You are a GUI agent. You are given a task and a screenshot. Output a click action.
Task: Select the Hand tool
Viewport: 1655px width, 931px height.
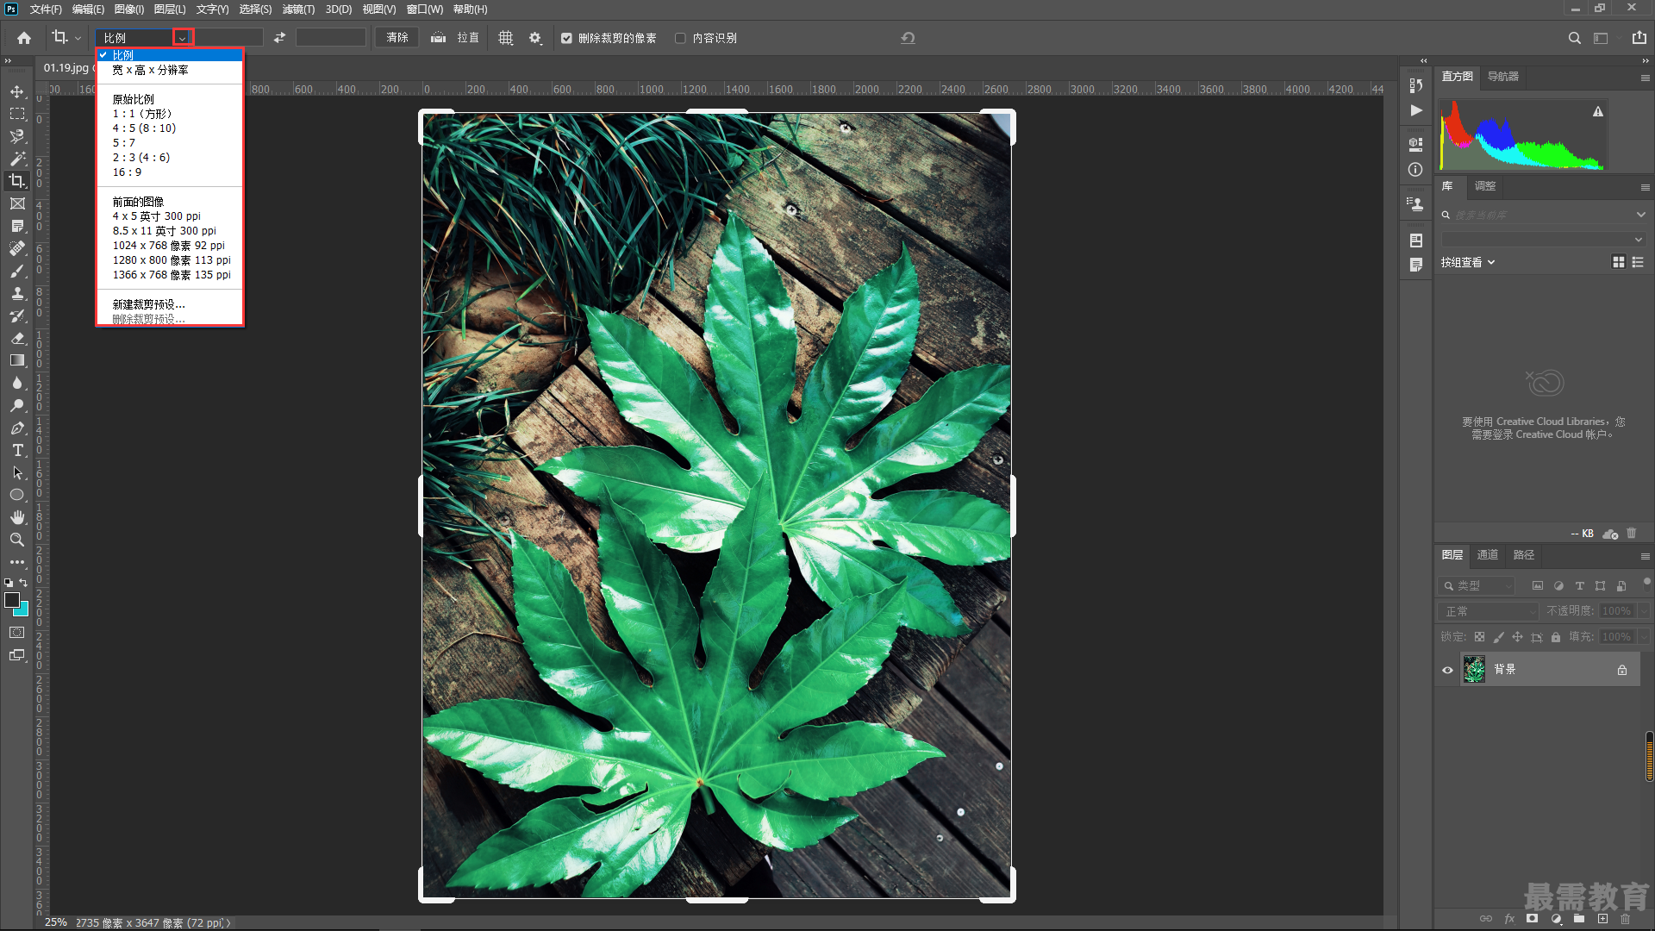point(17,517)
